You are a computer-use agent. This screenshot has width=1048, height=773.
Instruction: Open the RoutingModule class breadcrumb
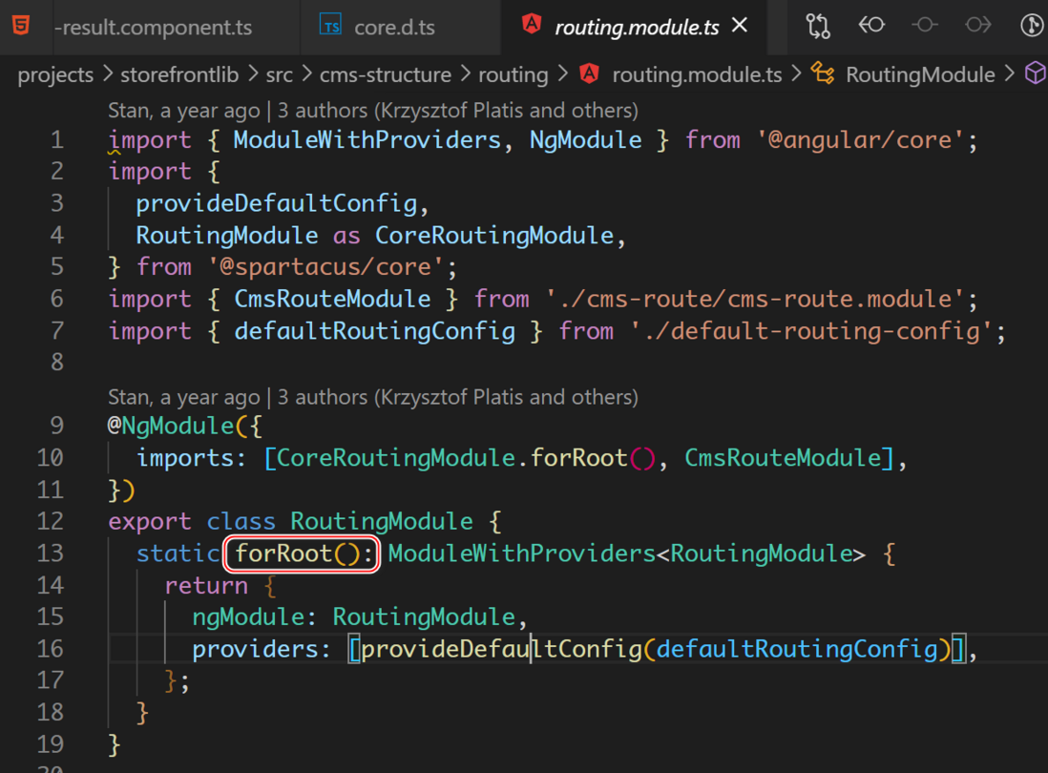point(920,74)
